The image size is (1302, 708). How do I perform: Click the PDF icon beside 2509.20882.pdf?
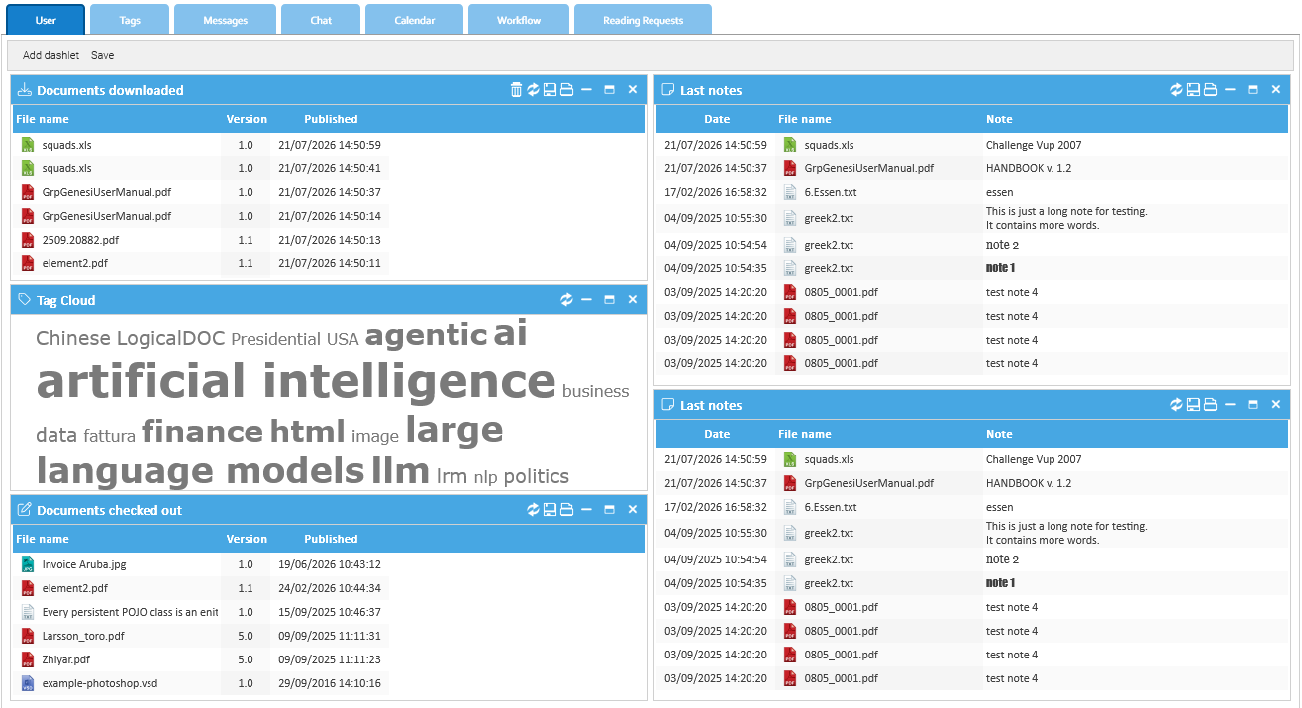(x=28, y=240)
